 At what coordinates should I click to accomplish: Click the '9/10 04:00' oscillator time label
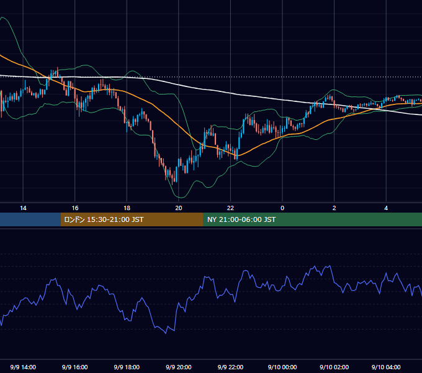coord(386,367)
